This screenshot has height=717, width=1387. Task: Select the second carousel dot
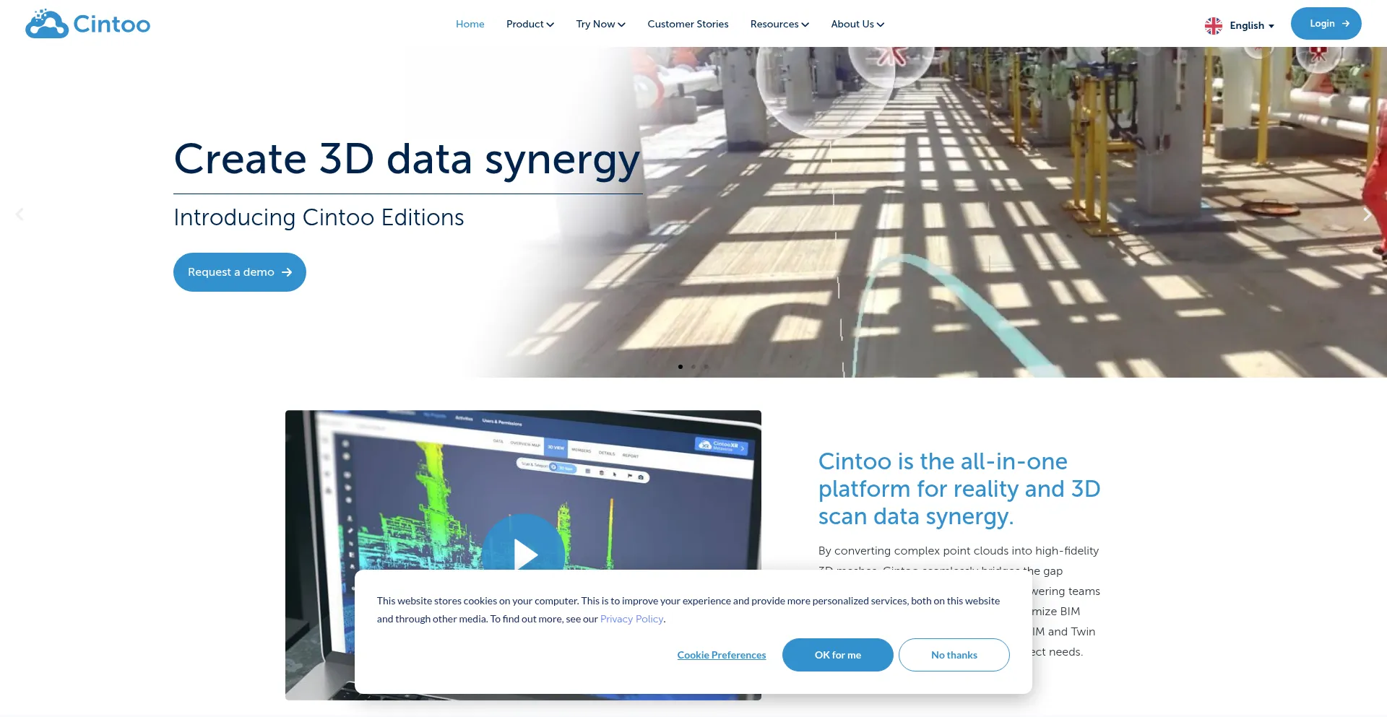693,367
